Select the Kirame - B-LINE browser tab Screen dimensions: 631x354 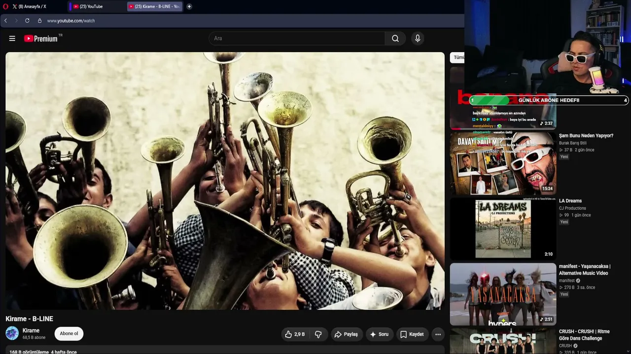coord(155,6)
